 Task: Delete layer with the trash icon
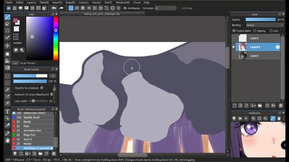click(x=280, y=106)
